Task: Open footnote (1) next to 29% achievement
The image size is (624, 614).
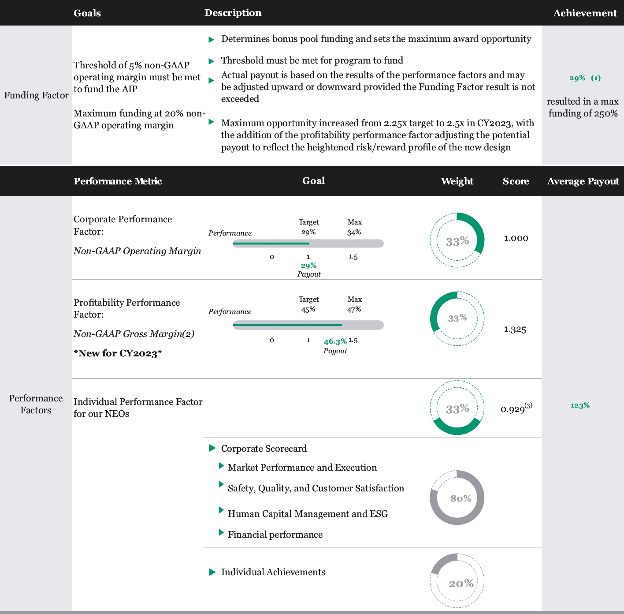Action: point(596,78)
